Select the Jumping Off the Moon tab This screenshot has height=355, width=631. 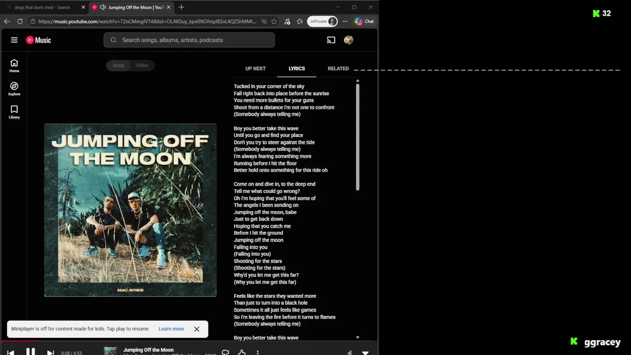click(x=131, y=7)
